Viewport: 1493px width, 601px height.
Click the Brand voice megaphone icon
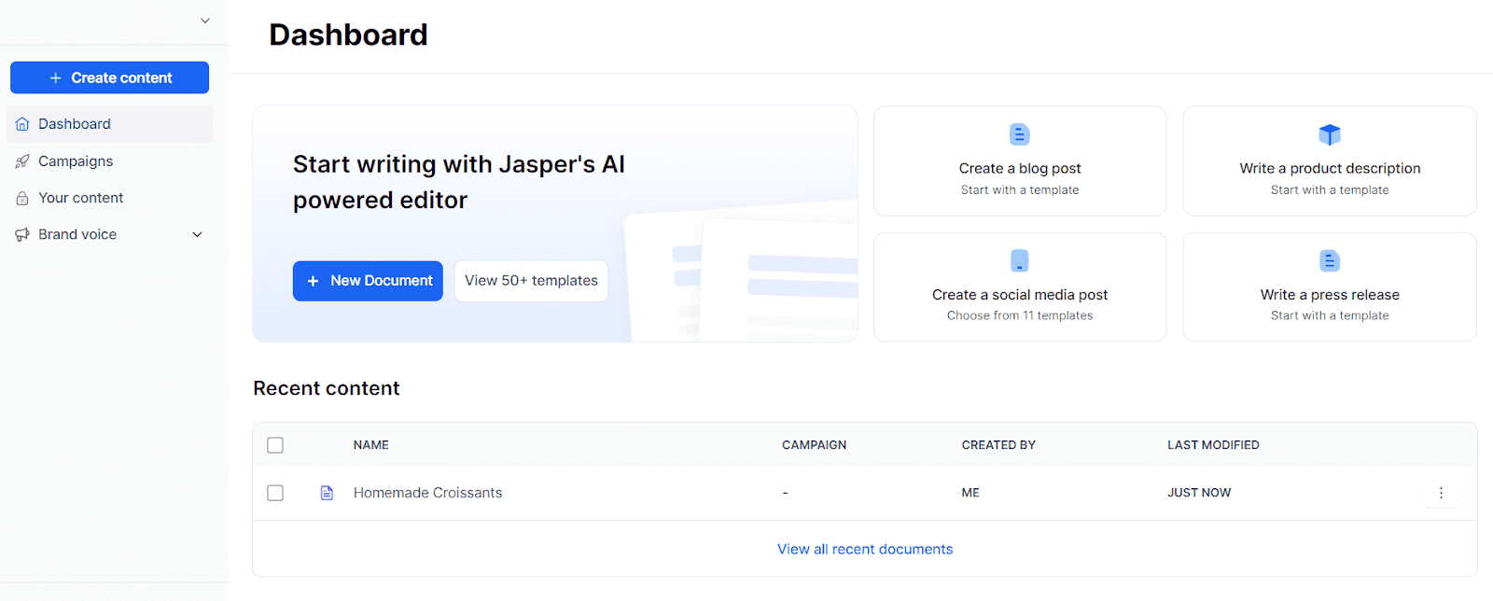[x=22, y=234]
